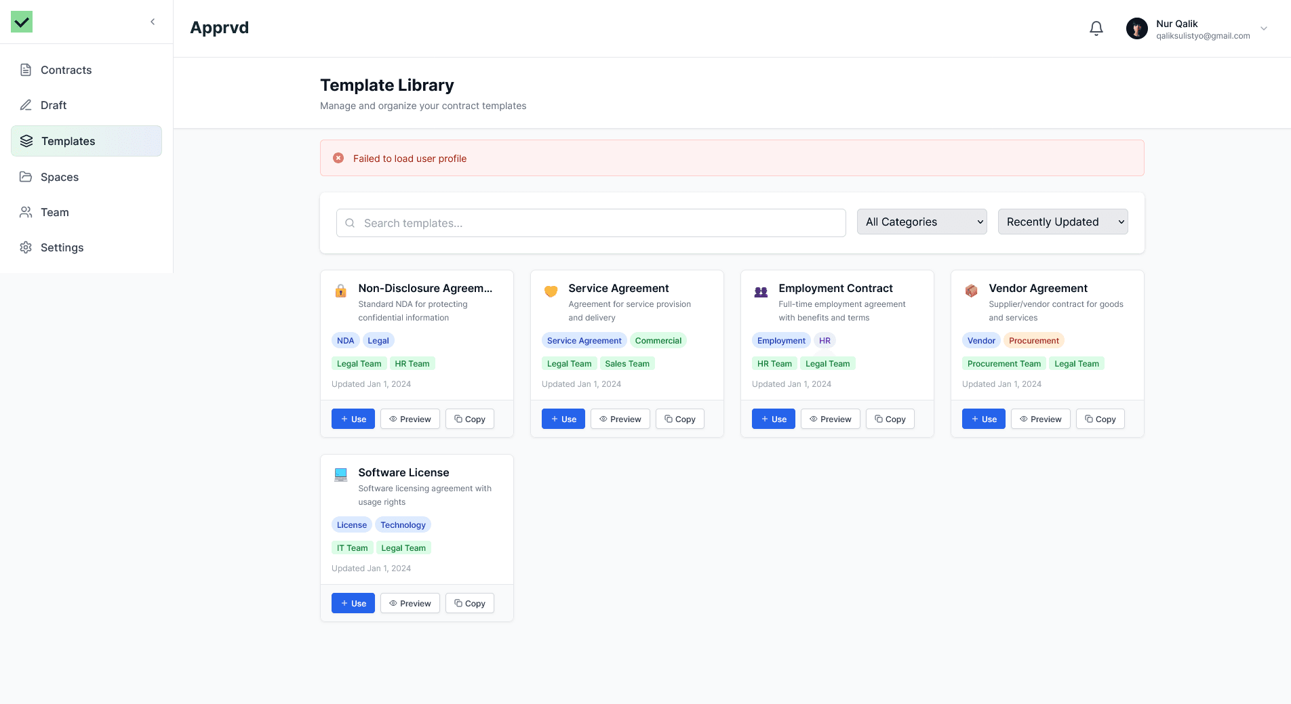The width and height of the screenshot is (1291, 704).
Task: Use the Employment Contract template
Action: point(773,419)
